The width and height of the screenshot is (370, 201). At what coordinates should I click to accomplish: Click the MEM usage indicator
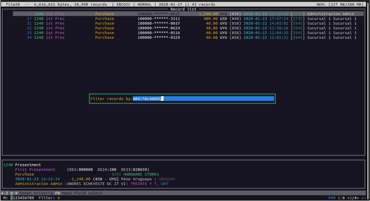pyautogui.click(x=340, y=4)
